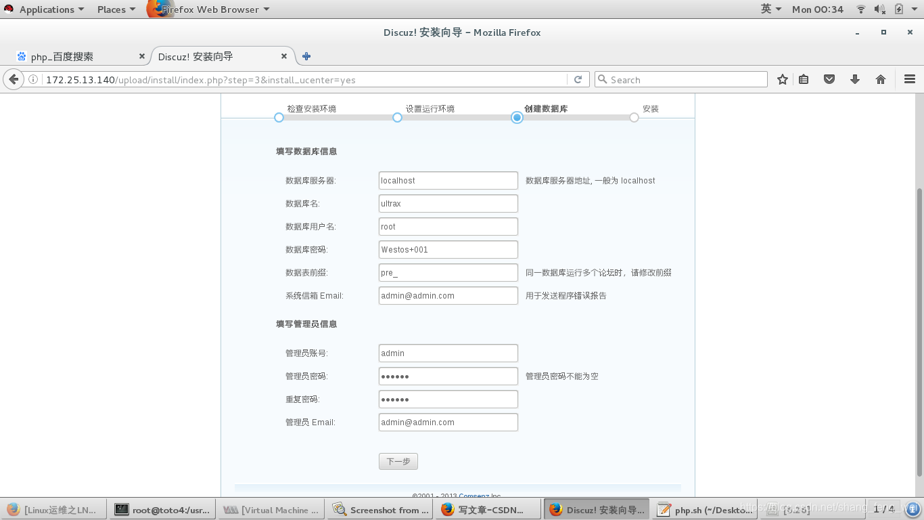Reload the page with the refresh icon
924x520 pixels.
coord(578,79)
